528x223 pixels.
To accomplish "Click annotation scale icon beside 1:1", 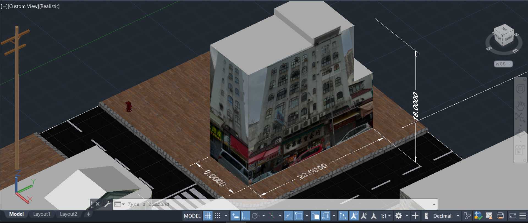I will pos(374,216).
